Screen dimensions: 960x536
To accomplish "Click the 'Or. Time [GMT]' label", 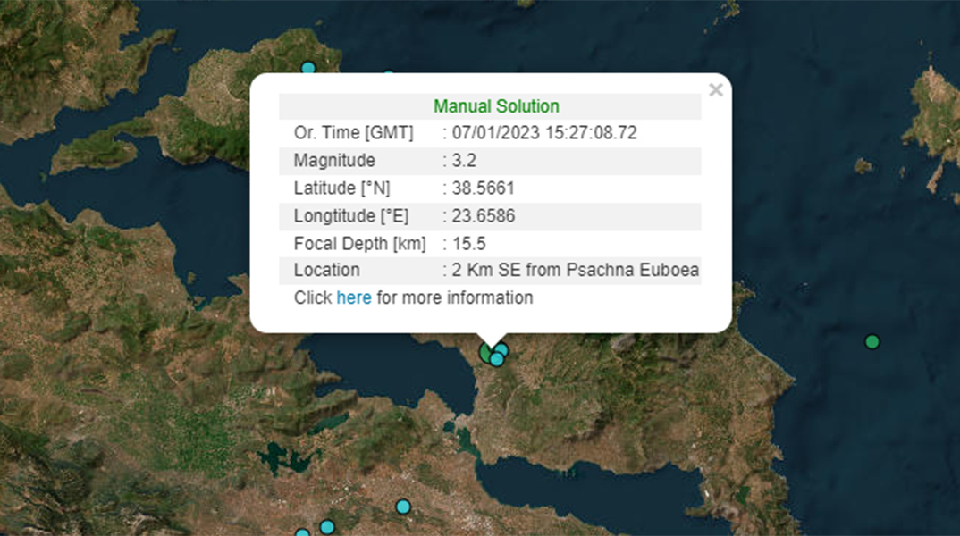I will pyautogui.click(x=353, y=133).
